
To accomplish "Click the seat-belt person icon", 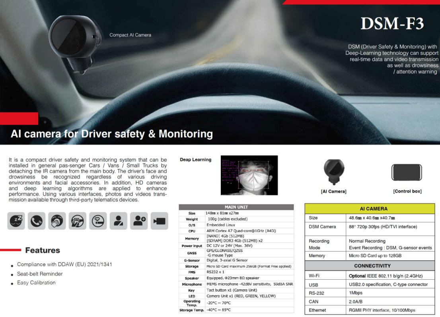I will pos(119,221).
